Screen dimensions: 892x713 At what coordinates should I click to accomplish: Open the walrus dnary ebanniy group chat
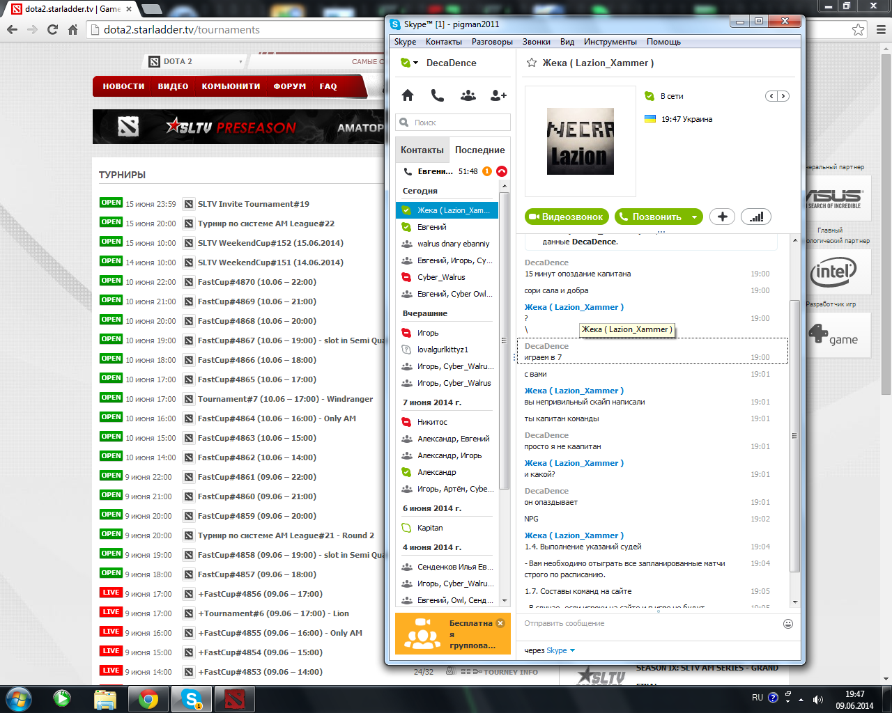pyautogui.click(x=447, y=244)
